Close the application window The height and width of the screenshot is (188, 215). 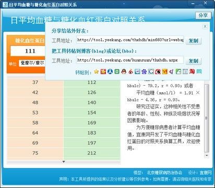click(x=205, y=3)
